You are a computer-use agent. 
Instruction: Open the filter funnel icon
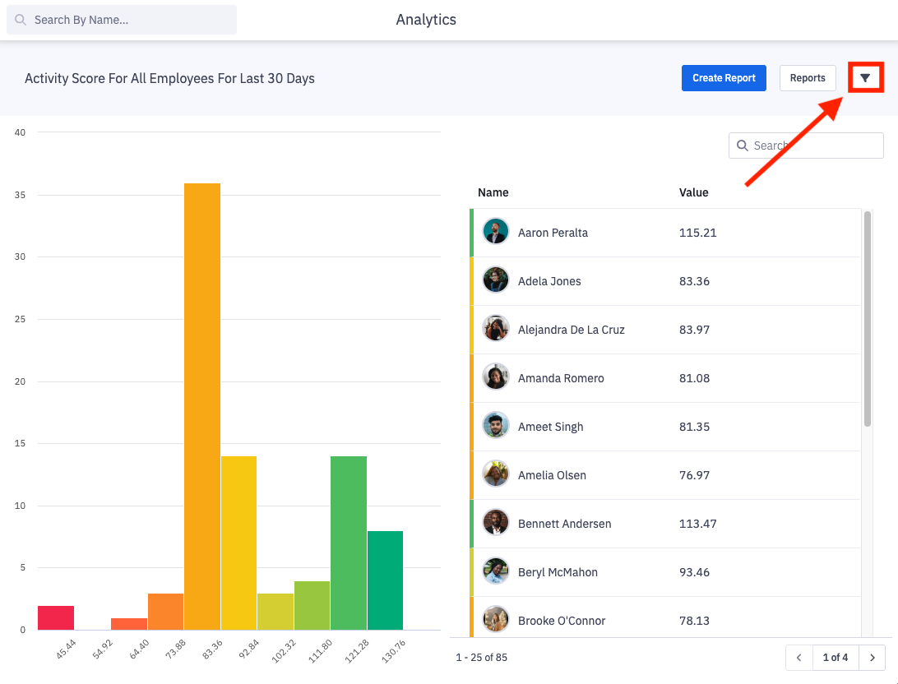click(865, 78)
